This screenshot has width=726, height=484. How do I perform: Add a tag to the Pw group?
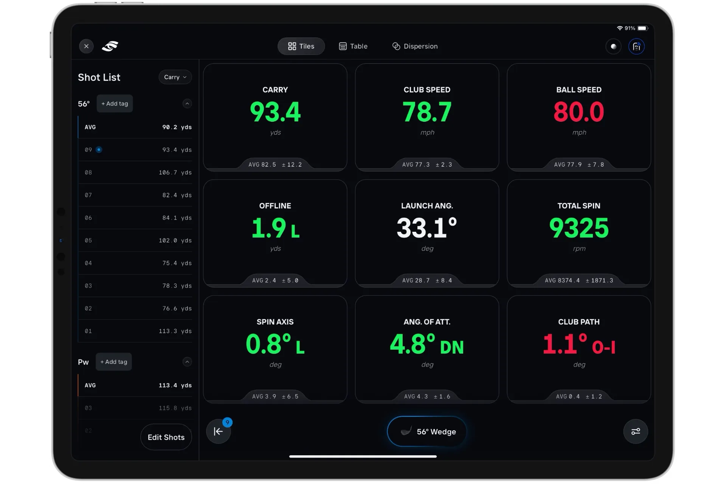[x=113, y=362]
